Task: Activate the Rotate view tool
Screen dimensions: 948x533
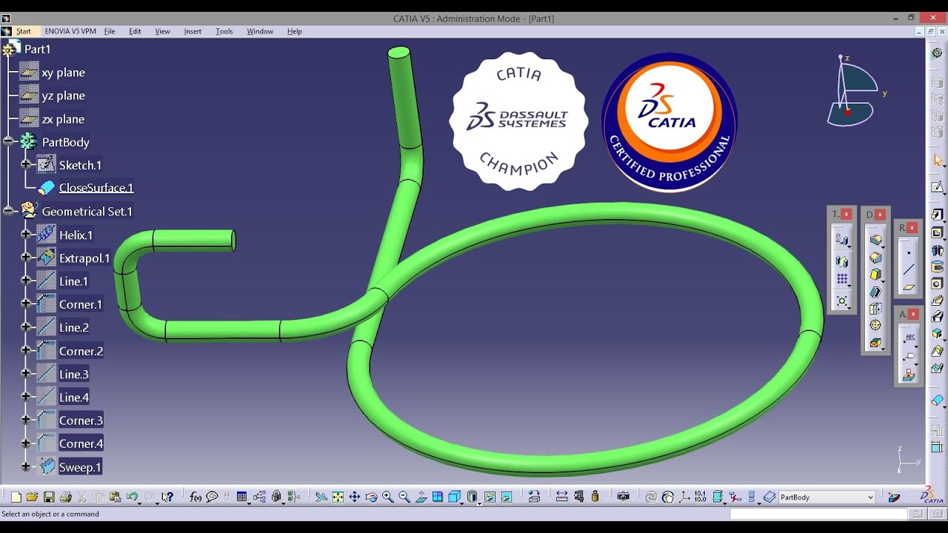Action: click(x=370, y=497)
